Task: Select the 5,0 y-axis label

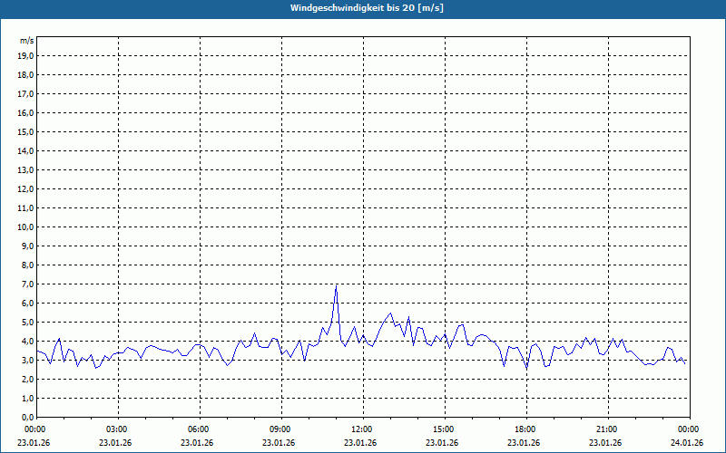Action: (x=28, y=322)
